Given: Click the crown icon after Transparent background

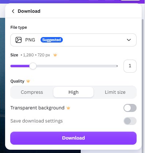Looking at the screenshot, I should 68,108.
